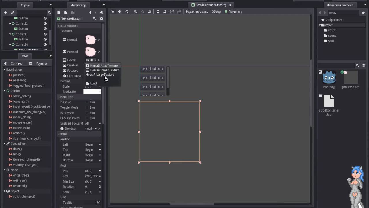This screenshot has width=369, height=208.
Task: Click the instance scene chain icon
Action: [13, 13]
